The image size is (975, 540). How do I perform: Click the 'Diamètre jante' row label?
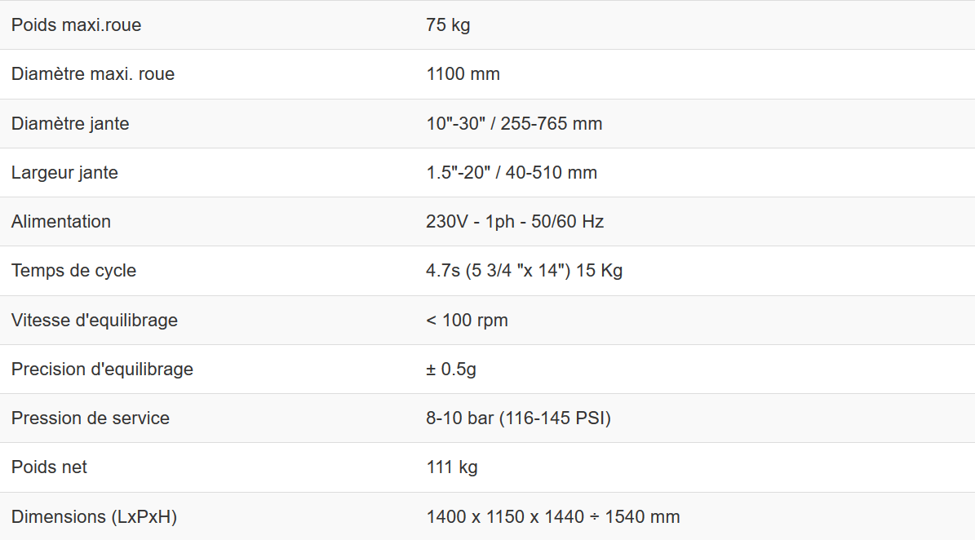point(70,124)
